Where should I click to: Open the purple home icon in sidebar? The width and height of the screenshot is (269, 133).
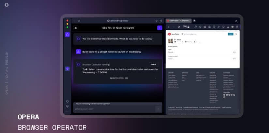click(x=67, y=35)
